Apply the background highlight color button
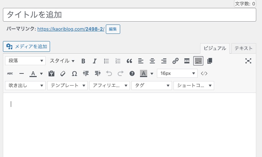The image size is (262, 157). click(x=144, y=73)
